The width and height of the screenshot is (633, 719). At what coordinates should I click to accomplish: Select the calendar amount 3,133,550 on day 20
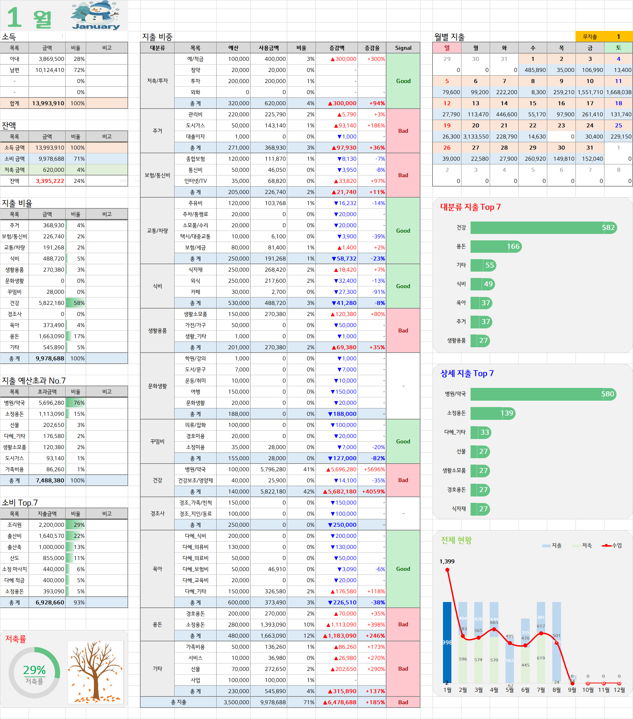[476, 136]
